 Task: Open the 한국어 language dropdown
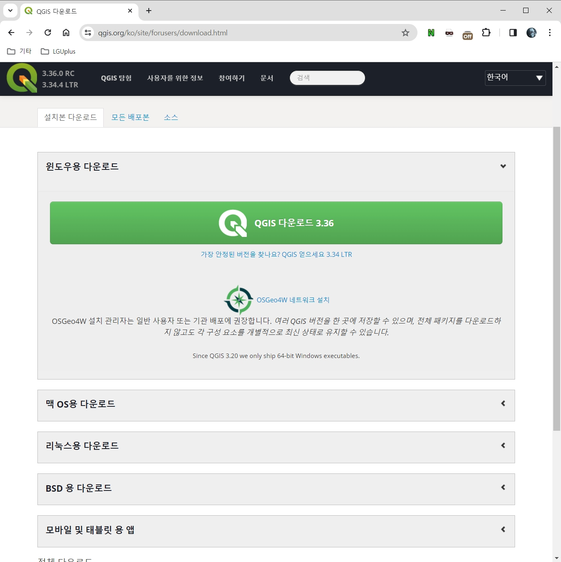(x=515, y=78)
